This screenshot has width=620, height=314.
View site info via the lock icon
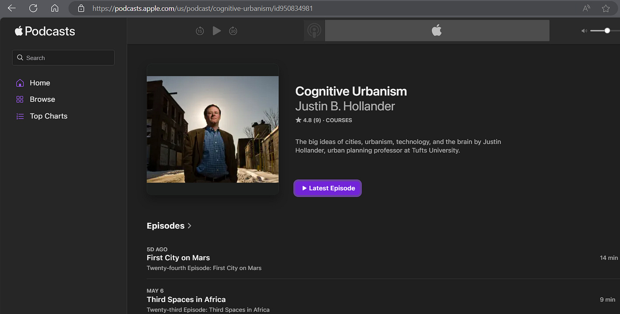point(81,8)
